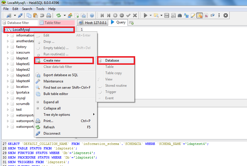Click the insert row plus icon
247x166 pixels.
click(x=115, y=15)
